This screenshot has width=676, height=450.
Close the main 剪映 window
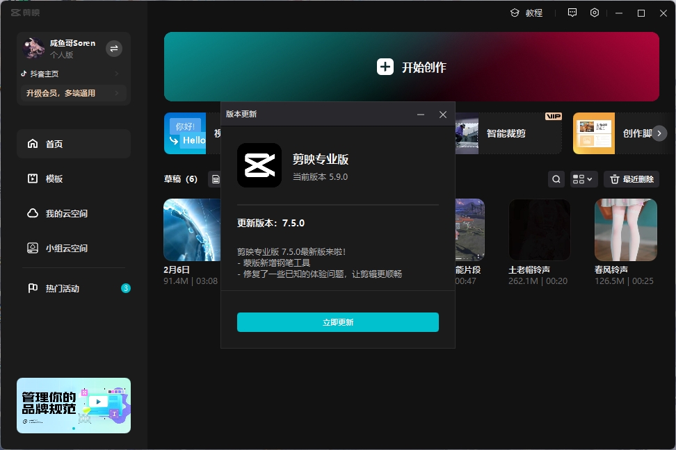[663, 13]
